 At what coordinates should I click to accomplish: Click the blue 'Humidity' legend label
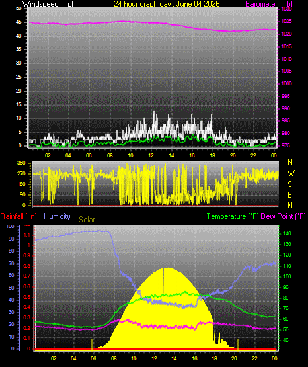coord(57,216)
